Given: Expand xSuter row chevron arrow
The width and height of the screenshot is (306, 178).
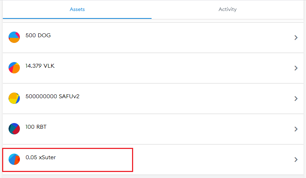Looking at the screenshot, I should (x=296, y=160).
